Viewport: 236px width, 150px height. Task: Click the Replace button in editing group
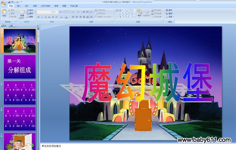point(170,13)
